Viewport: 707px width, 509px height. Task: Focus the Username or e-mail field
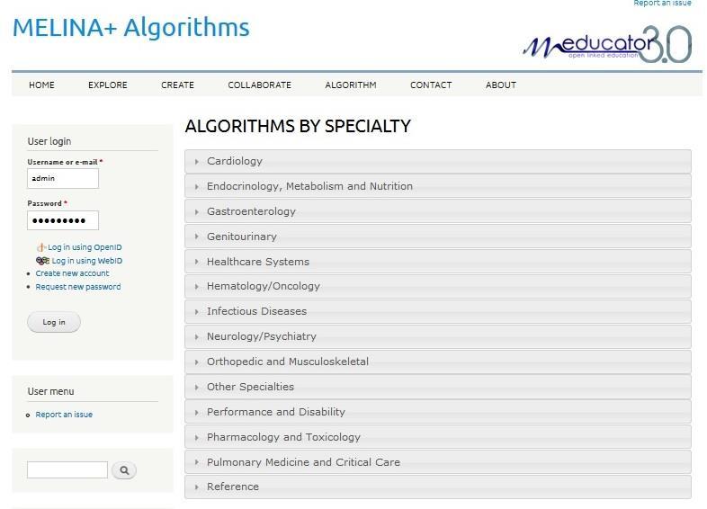pos(63,179)
